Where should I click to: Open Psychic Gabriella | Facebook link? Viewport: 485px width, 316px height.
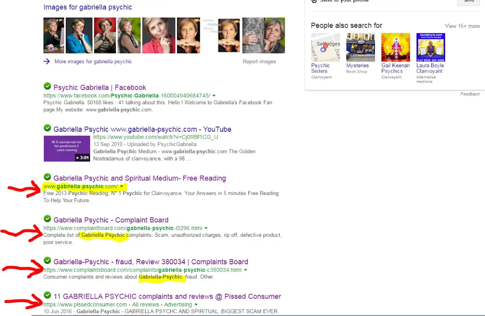99,87
